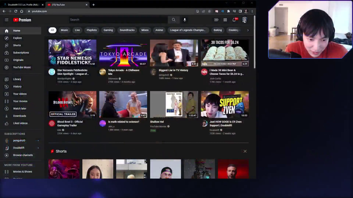Select the Mixes filter chip

(145, 30)
